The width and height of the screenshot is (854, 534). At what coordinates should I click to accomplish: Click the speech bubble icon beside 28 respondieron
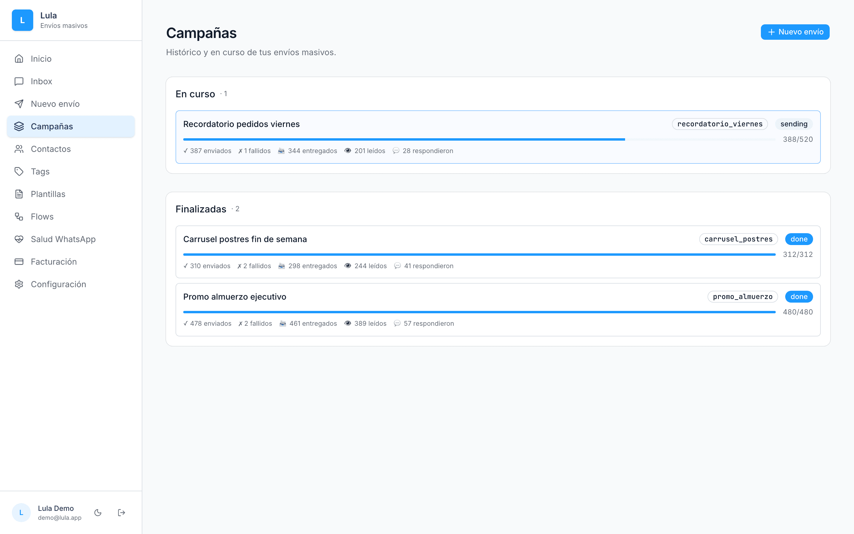click(x=396, y=151)
